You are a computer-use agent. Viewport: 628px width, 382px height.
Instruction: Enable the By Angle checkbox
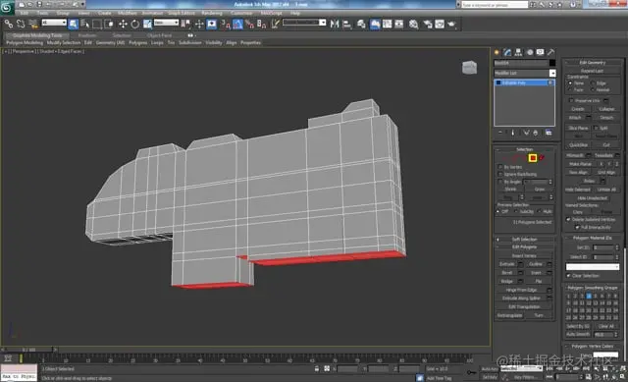pyautogui.click(x=499, y=182)
